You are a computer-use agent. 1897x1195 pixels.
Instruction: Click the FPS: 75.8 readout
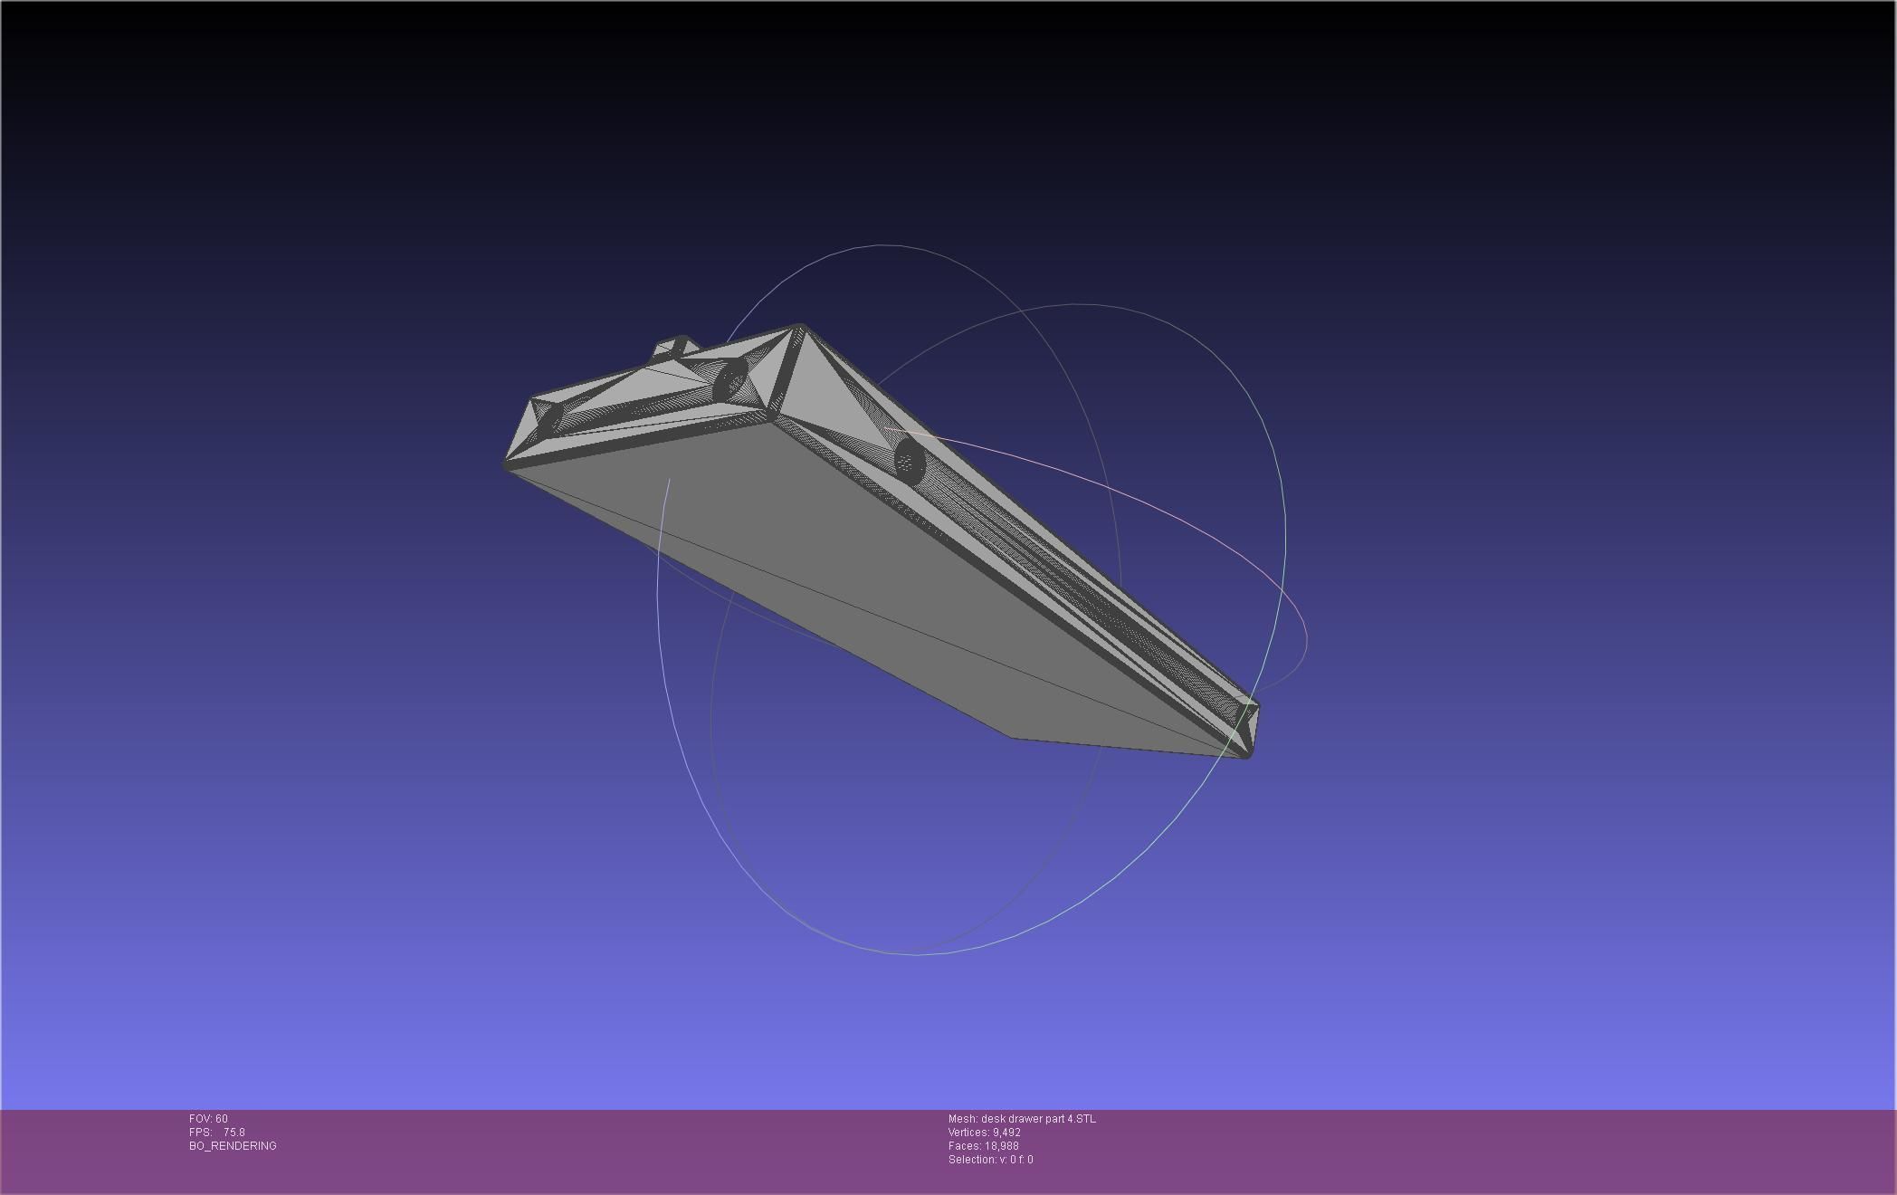(217, 1133)
